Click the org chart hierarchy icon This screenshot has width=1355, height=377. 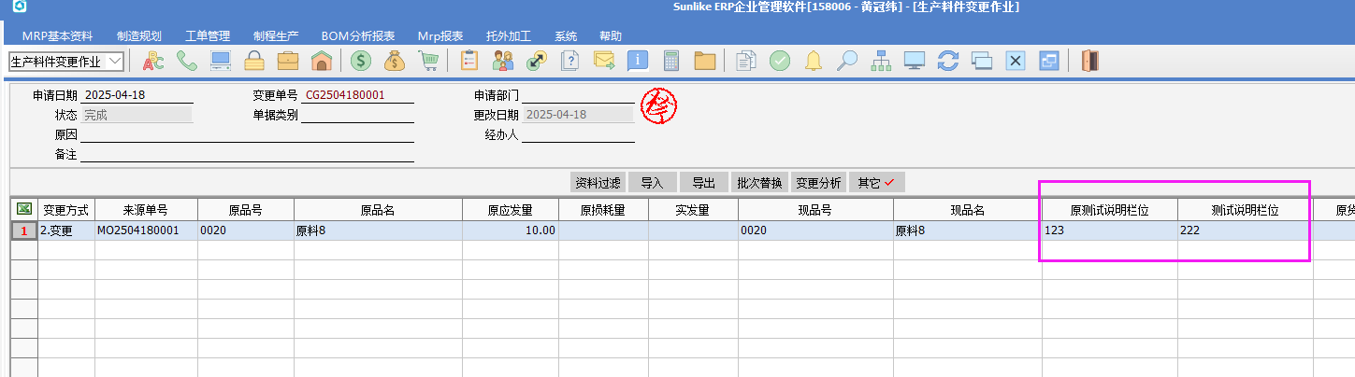881,62
